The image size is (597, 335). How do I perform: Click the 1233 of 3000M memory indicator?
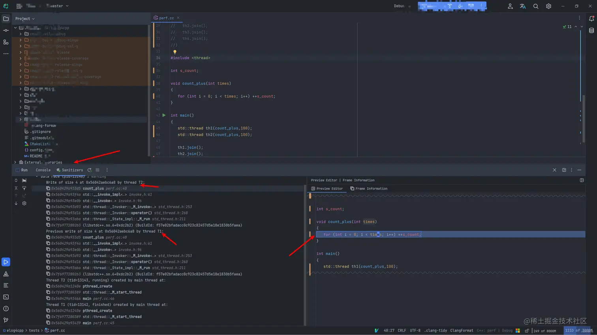pos(578,331)
